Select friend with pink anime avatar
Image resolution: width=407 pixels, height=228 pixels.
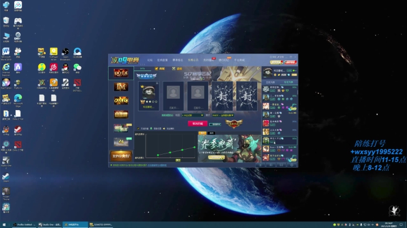(x=266, y=106)
